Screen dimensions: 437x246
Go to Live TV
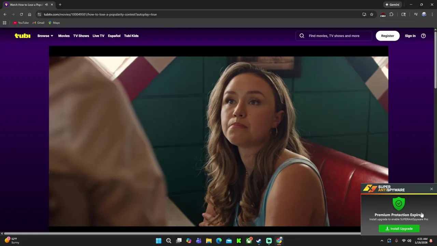(x=98, y=36)
